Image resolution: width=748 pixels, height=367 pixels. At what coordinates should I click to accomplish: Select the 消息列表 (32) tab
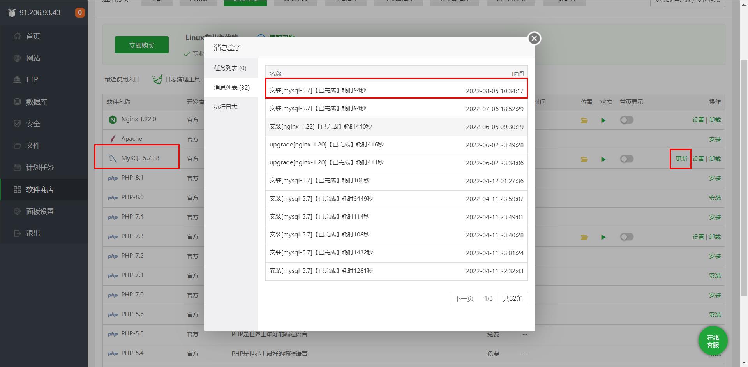coord(232,87)
